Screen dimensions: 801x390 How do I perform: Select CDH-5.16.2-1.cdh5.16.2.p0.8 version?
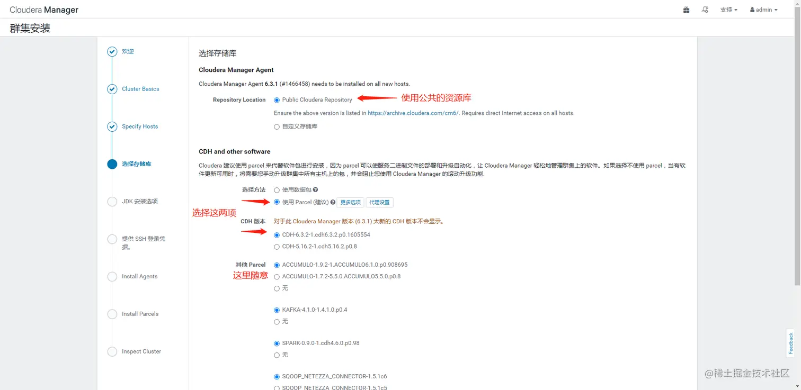pos(277,247)
